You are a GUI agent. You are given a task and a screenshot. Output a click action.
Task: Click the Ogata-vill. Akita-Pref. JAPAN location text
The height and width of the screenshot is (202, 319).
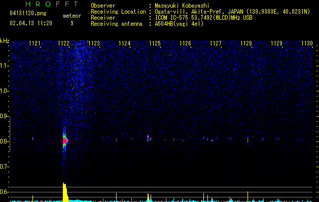[x=232, y=12]
